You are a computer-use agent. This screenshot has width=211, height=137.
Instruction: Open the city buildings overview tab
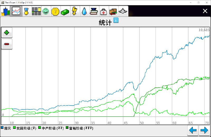6,11
